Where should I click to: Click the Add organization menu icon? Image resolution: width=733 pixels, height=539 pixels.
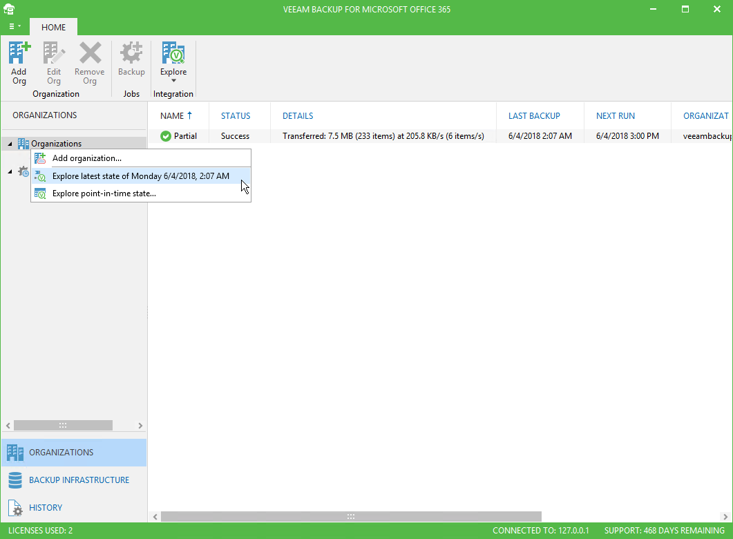coord(40,158)
